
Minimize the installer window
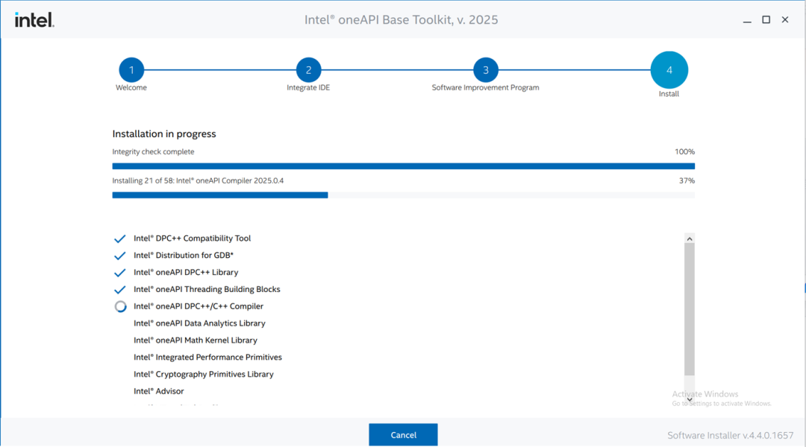(x=747, y=20)
